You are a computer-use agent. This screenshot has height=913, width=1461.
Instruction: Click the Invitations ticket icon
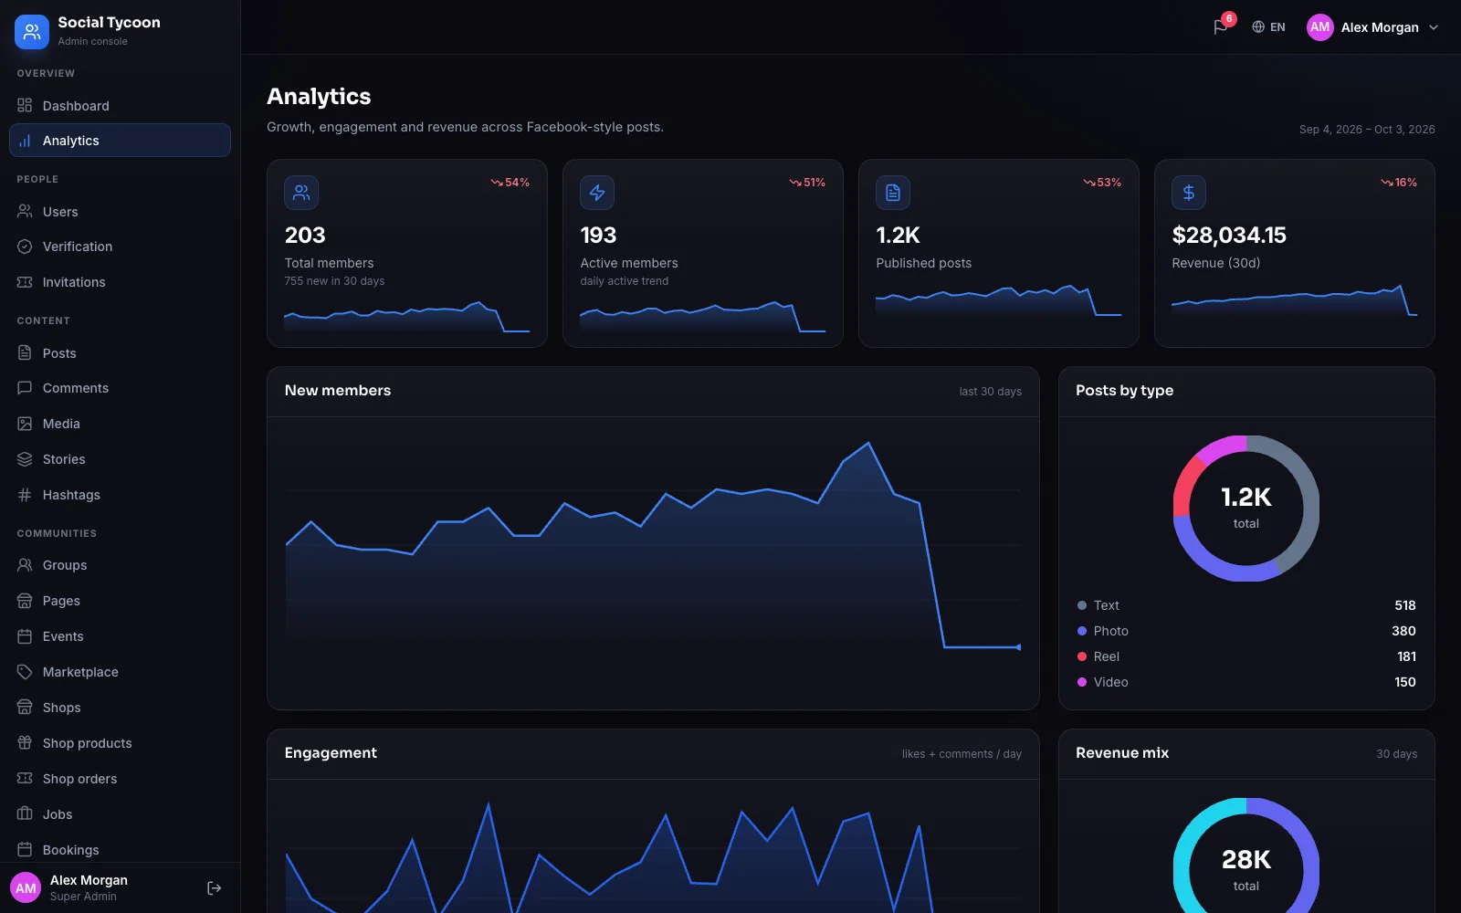point(25,282)
